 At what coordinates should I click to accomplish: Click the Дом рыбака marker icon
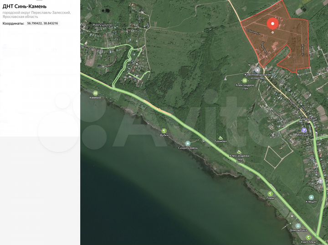coord(298,226)
